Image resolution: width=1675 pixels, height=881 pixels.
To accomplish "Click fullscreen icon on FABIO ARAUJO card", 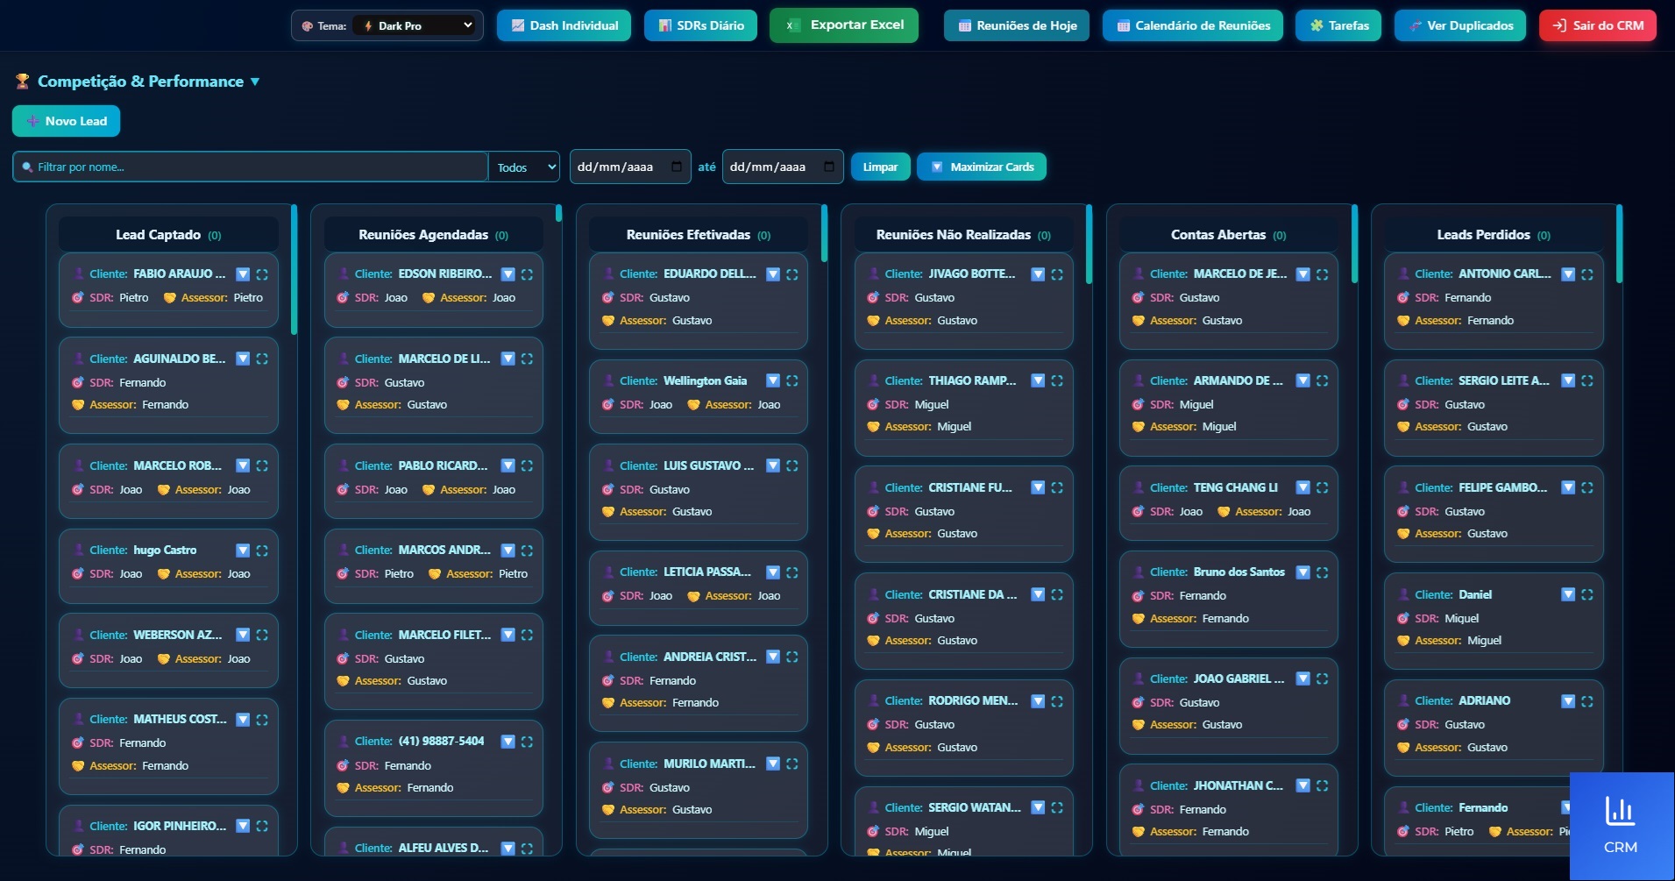I will [x=262, y=274].
